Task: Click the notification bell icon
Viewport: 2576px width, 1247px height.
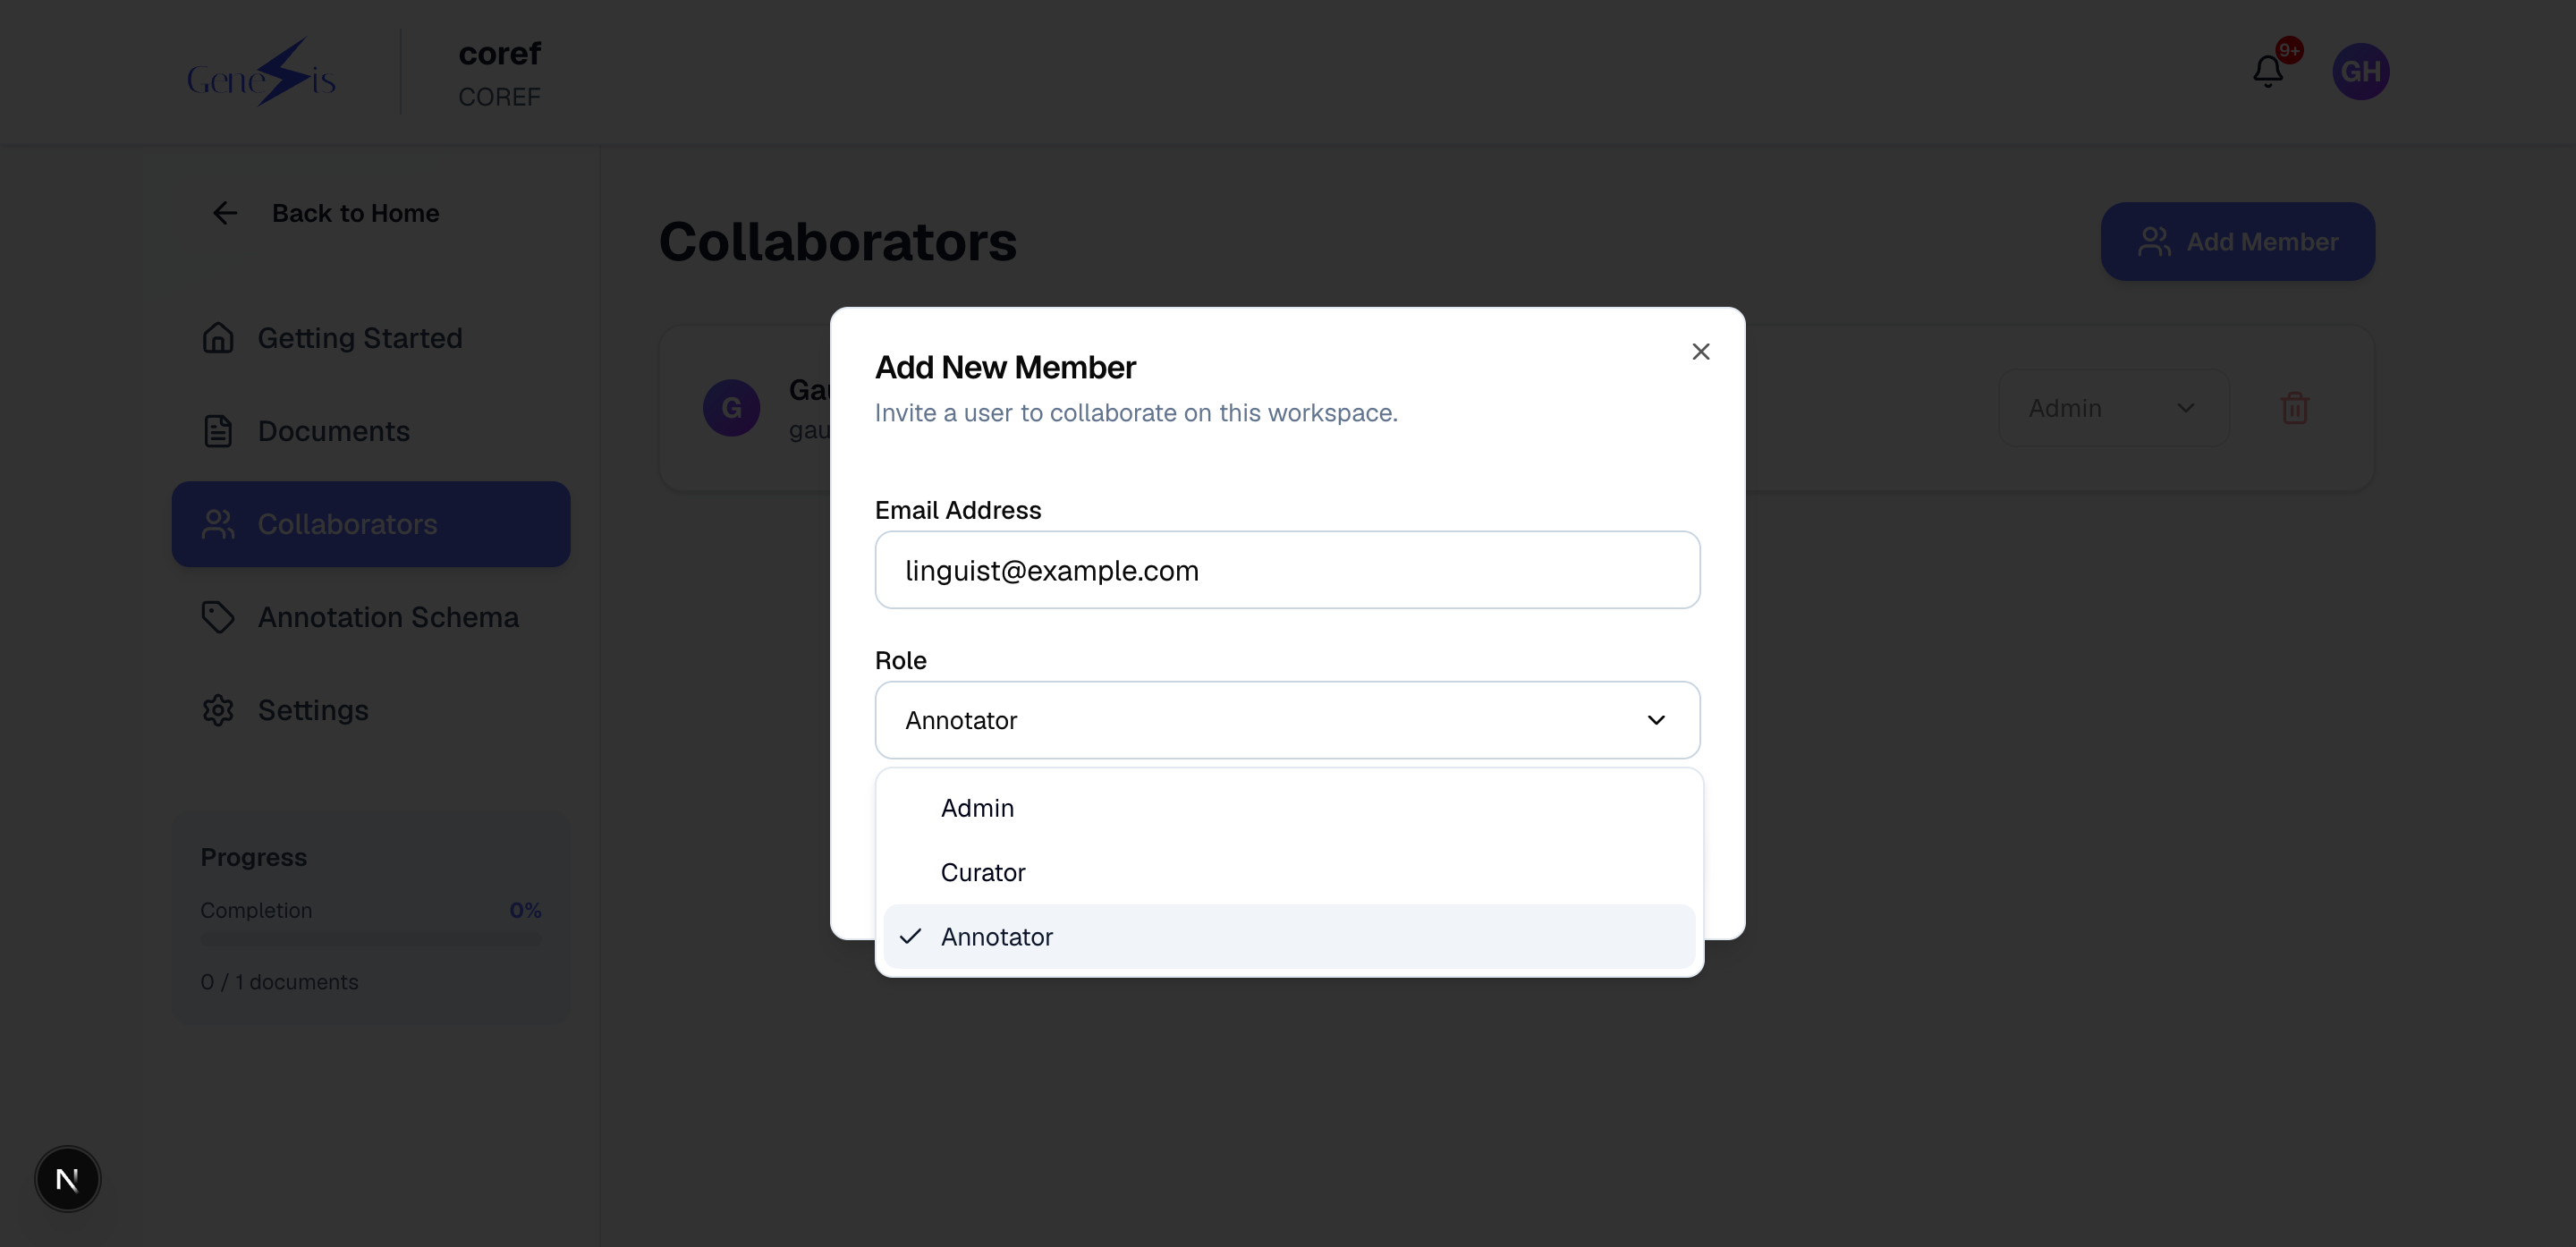Action: 2267,71
